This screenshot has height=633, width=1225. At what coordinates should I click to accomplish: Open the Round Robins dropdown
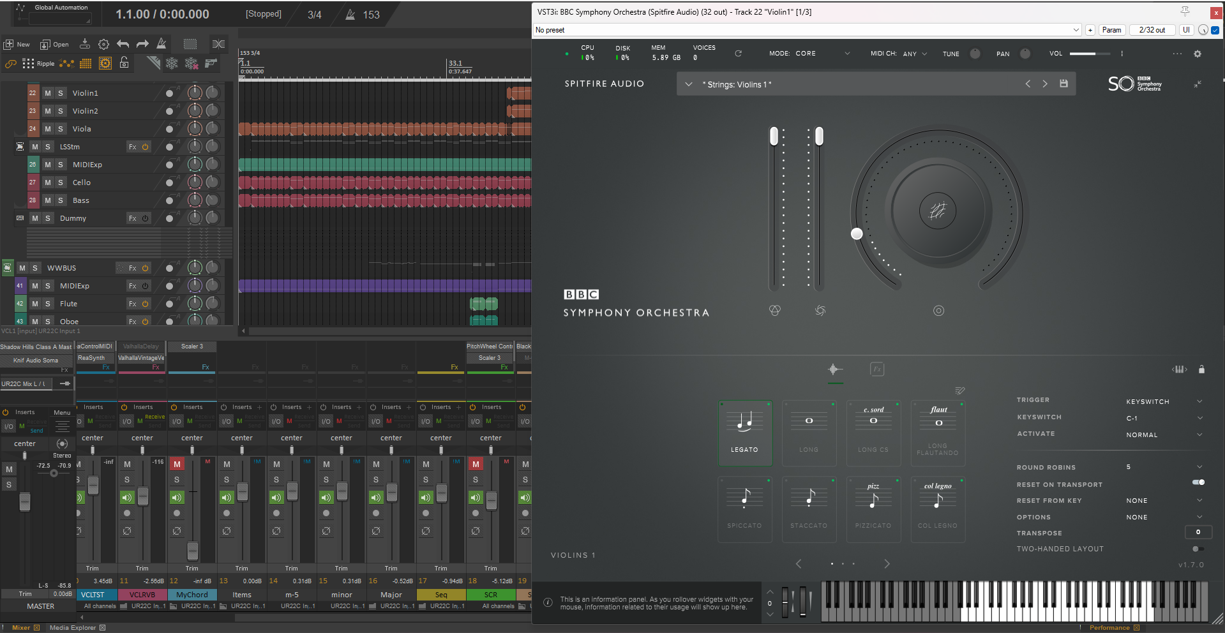[1164, 467]
